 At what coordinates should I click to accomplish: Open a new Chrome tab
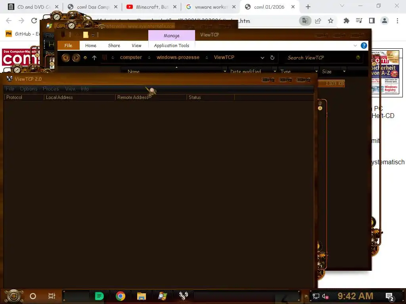pyautogui.click(x=308, y=7)
